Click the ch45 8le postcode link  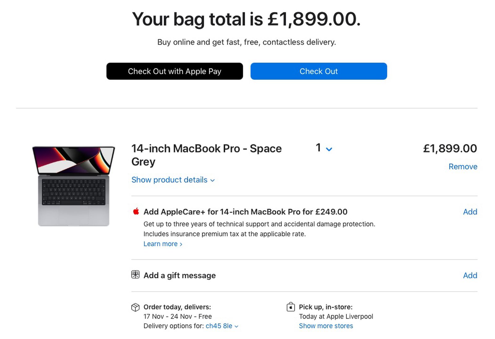pyautogui.click(x=219, y=326)
